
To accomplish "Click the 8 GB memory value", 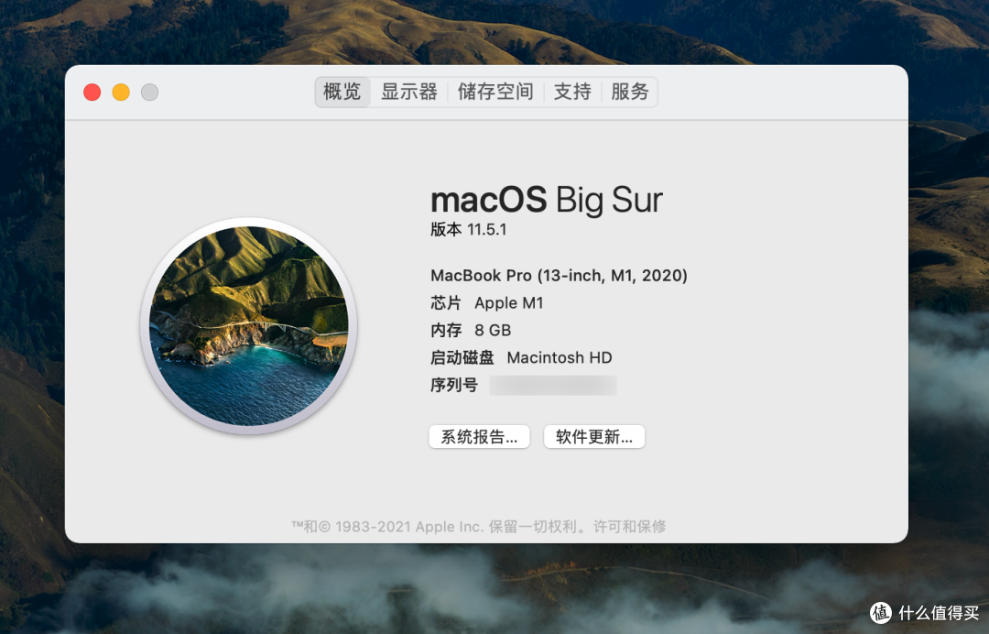I will pos(493,330).
